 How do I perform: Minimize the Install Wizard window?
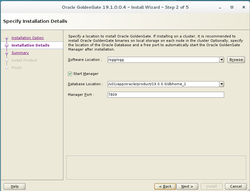point(220,7)
